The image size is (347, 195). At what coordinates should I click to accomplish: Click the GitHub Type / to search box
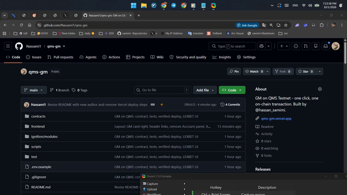point(232,46)
